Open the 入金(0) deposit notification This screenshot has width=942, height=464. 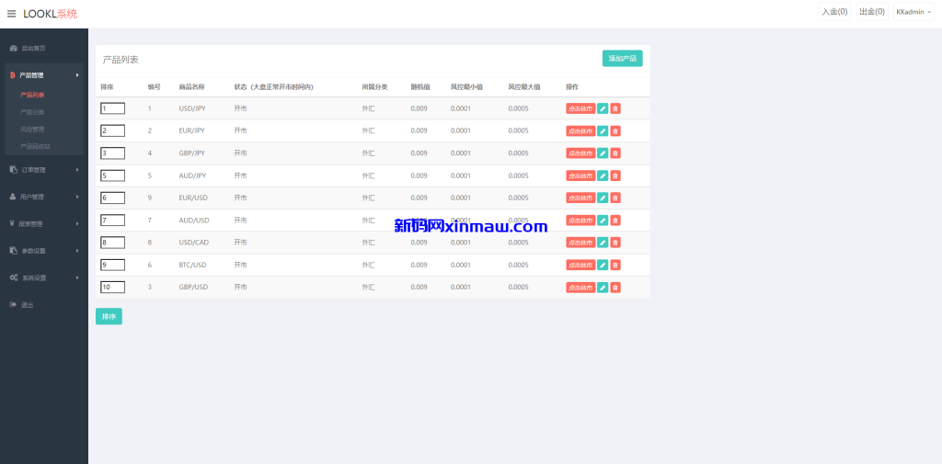[834, 12]
